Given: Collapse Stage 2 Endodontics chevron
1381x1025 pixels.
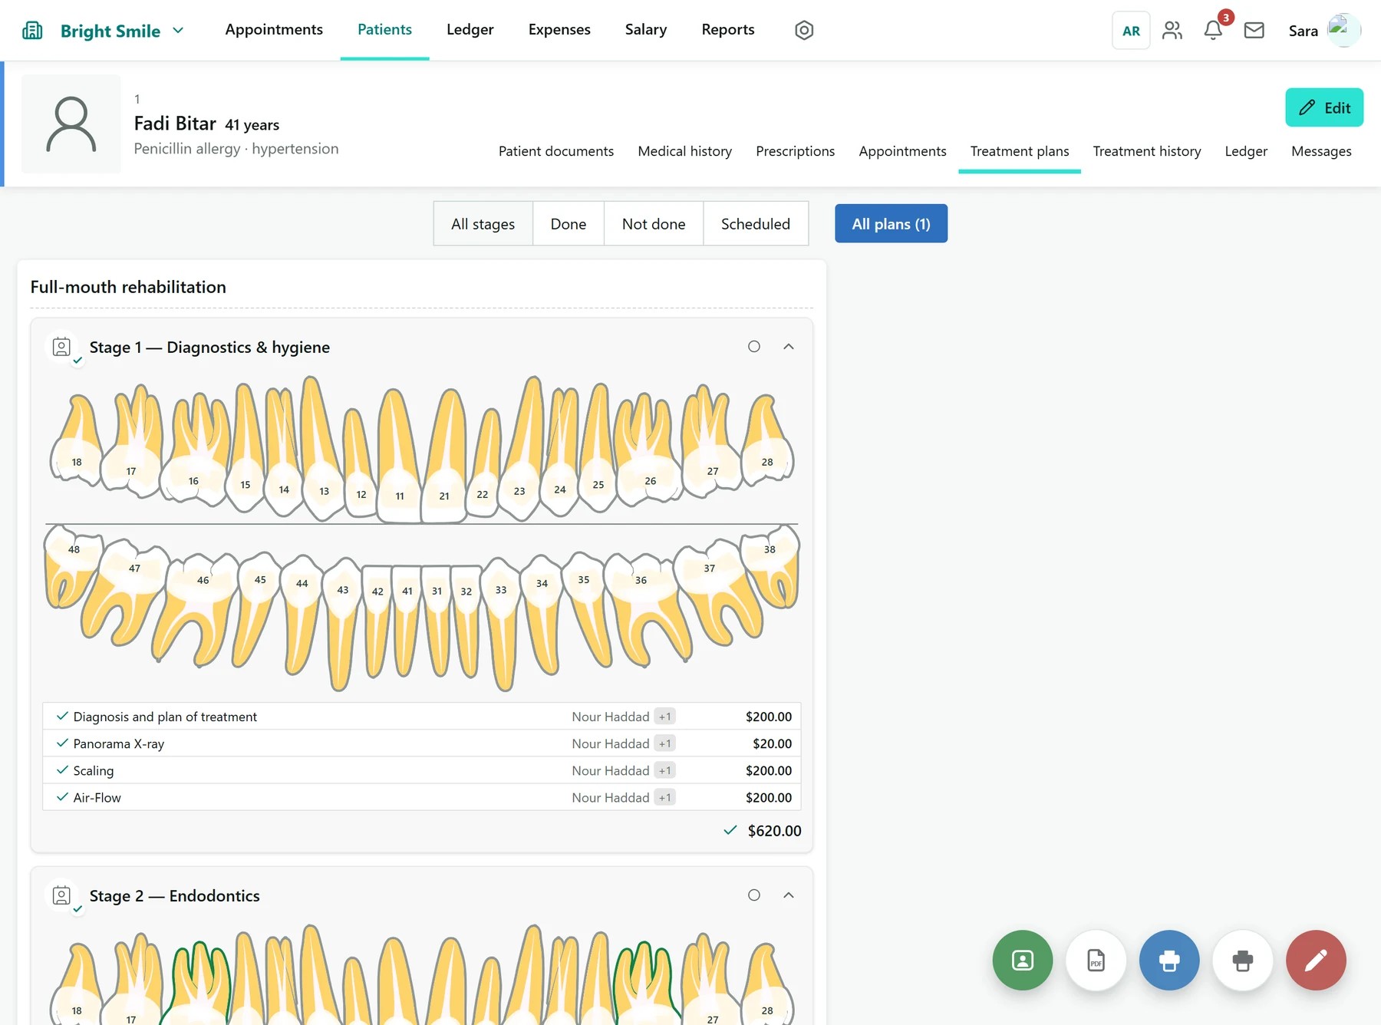Looking at the screenshot, I should 789,895.
